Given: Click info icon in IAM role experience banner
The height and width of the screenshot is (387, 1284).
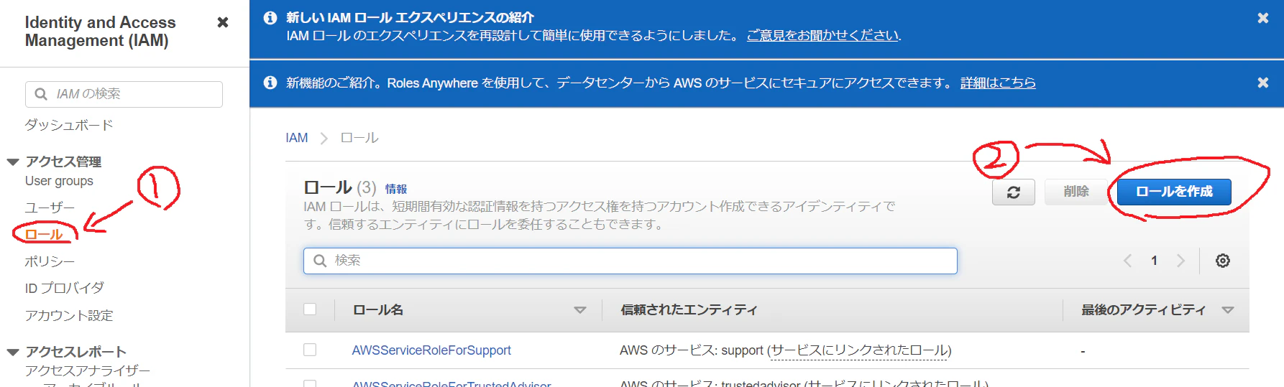Looking at the screenshot, I should pyautogui.click(x=270, y=17).
